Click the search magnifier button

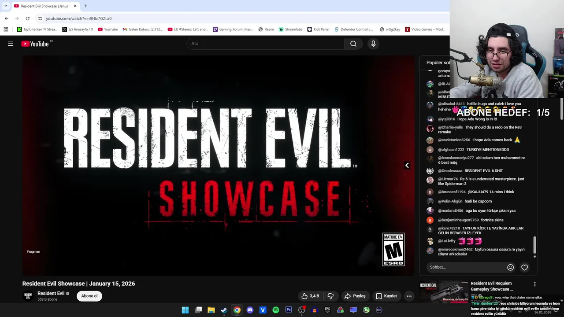pyautogui.click(x=353, y=44)
